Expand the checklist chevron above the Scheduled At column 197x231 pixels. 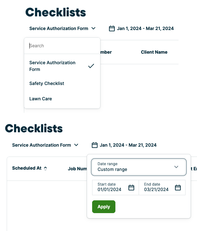(76, 145)
